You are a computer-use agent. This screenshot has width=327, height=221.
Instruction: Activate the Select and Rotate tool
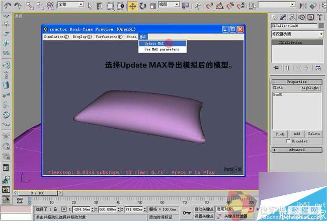(143, 6)
